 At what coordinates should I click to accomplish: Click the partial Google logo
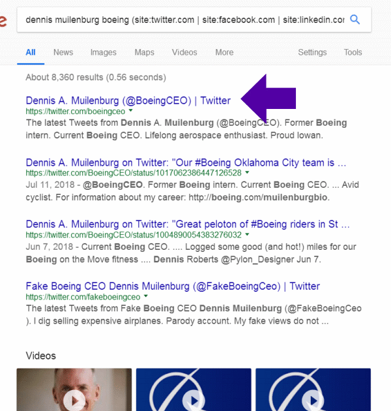pyautogui.click(x=3, y=20)
